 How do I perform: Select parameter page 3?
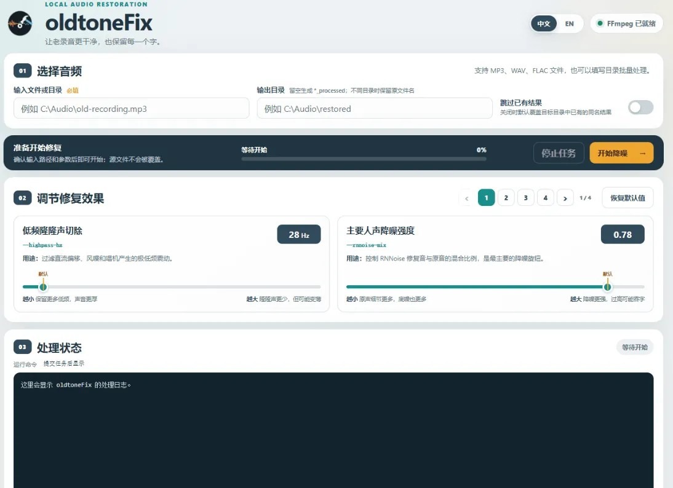click(x=526, y=198)
